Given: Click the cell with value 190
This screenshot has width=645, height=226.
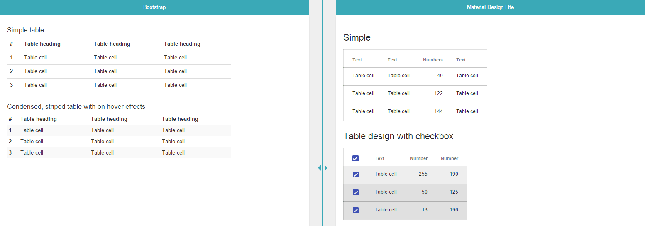Looking at the screenshot, I should click(x=454, y=174).
